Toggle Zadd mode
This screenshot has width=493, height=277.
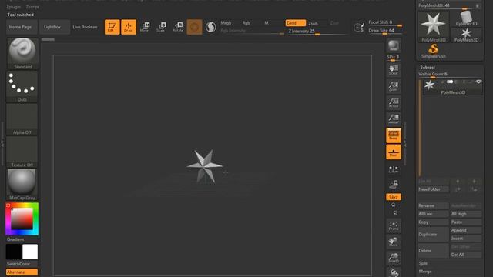(295, 23)
